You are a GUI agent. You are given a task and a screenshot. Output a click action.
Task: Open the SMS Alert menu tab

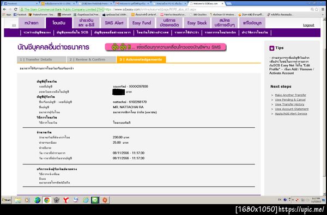pyautogui.click(x=114, y=23)
